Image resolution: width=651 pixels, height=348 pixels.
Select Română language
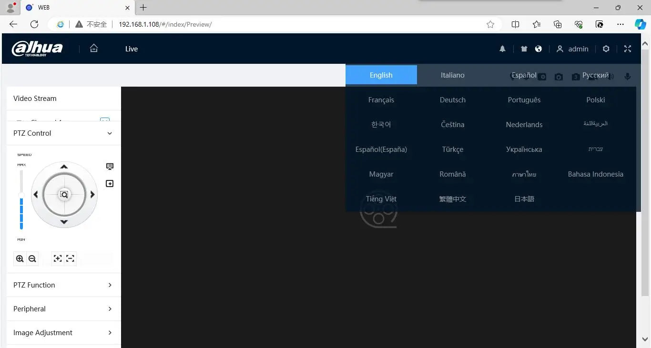coord(453,174)
